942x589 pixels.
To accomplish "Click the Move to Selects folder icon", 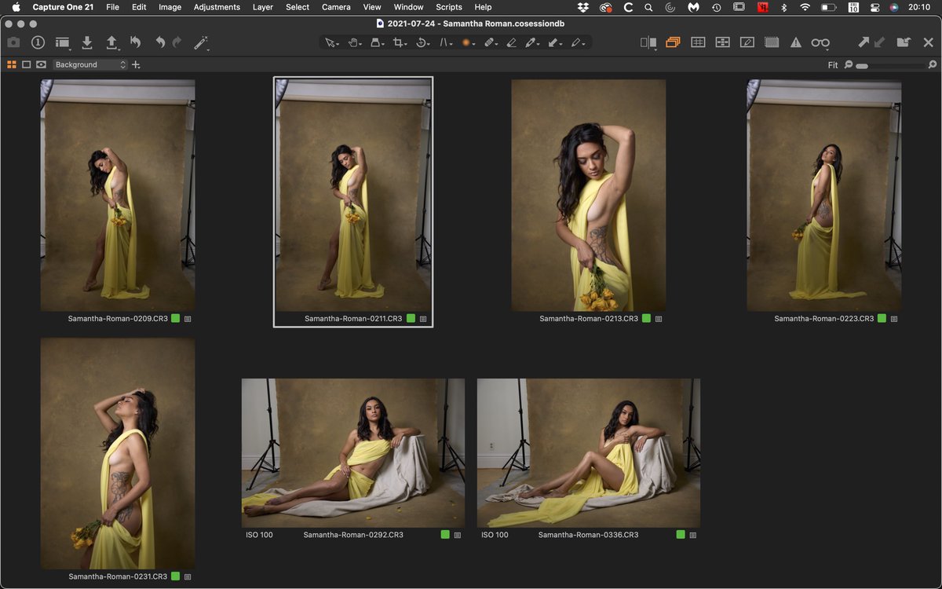I will tap(904, 43).
